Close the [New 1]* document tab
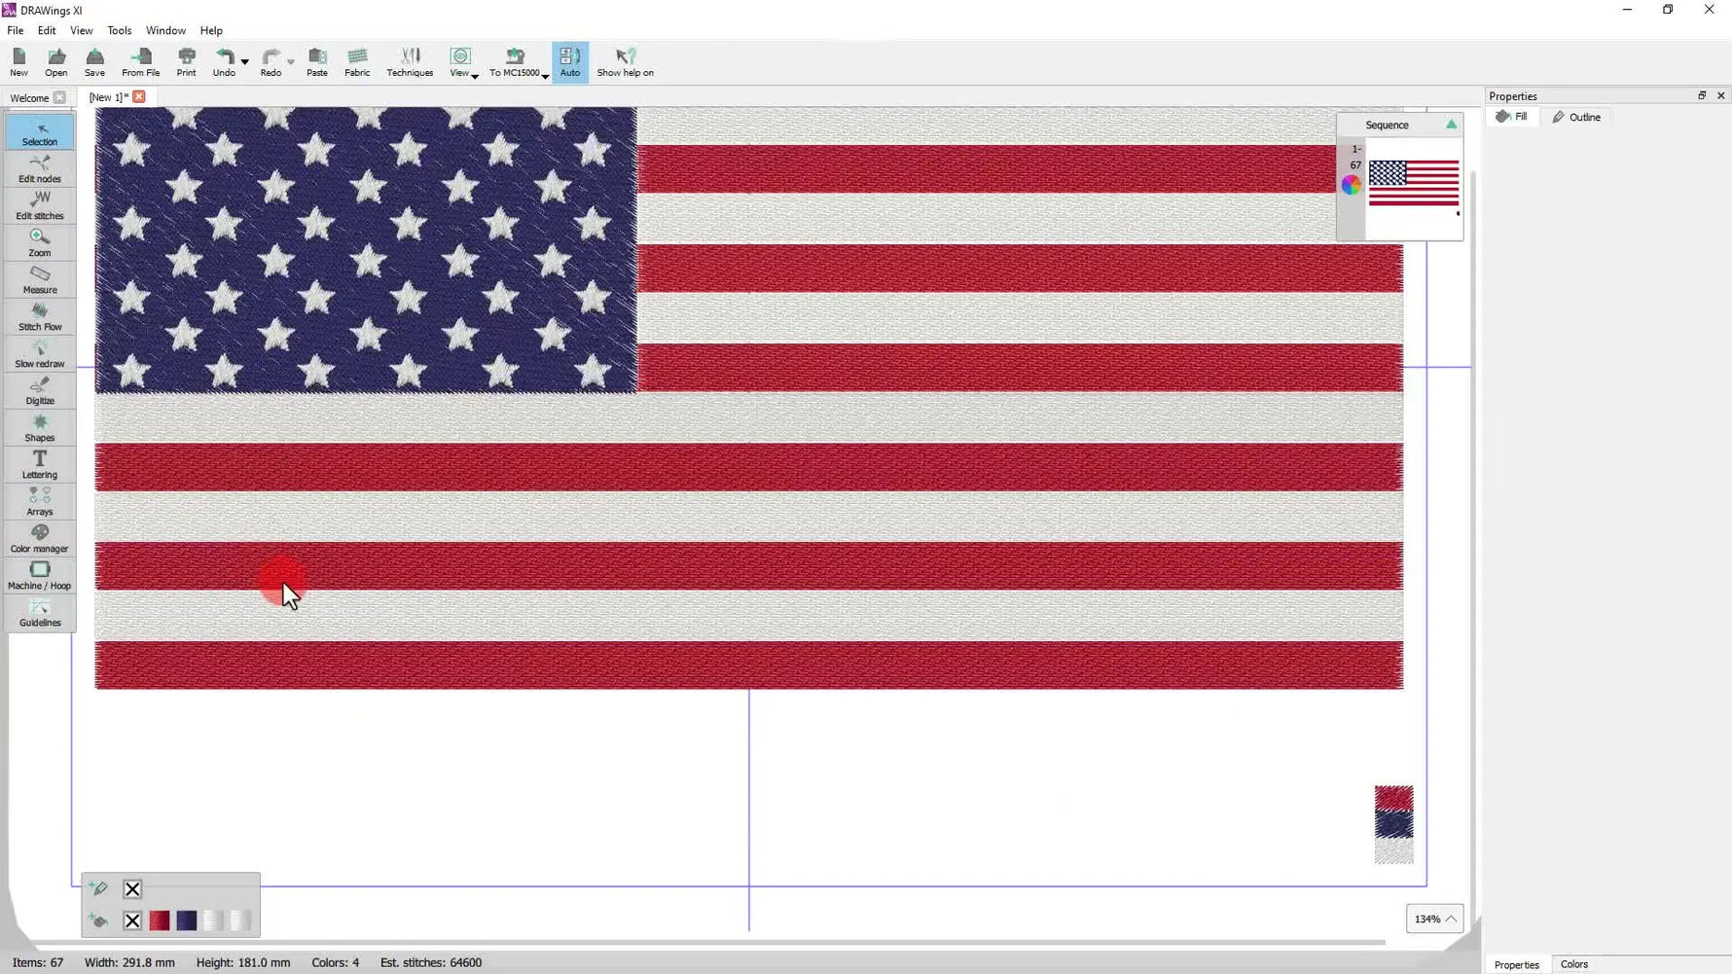This screenshot has height=974, width=1732. point(139,96)
